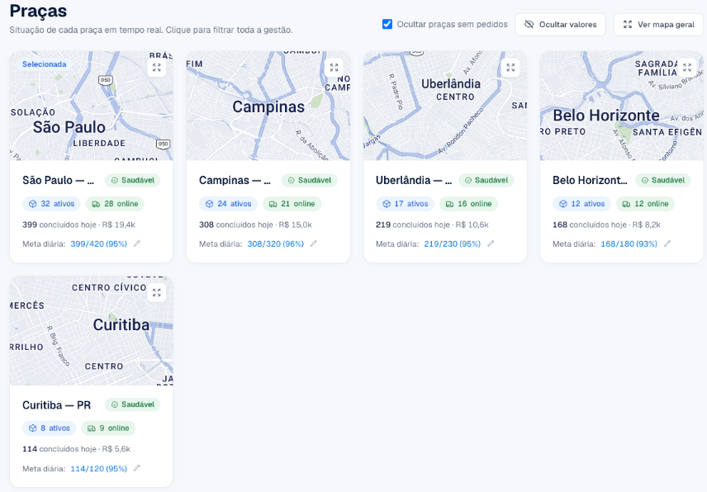Viewport: 707px width, 492px height.
Task: Edit Campinas daily goal pencil icon
Action: tap(314, 244)
